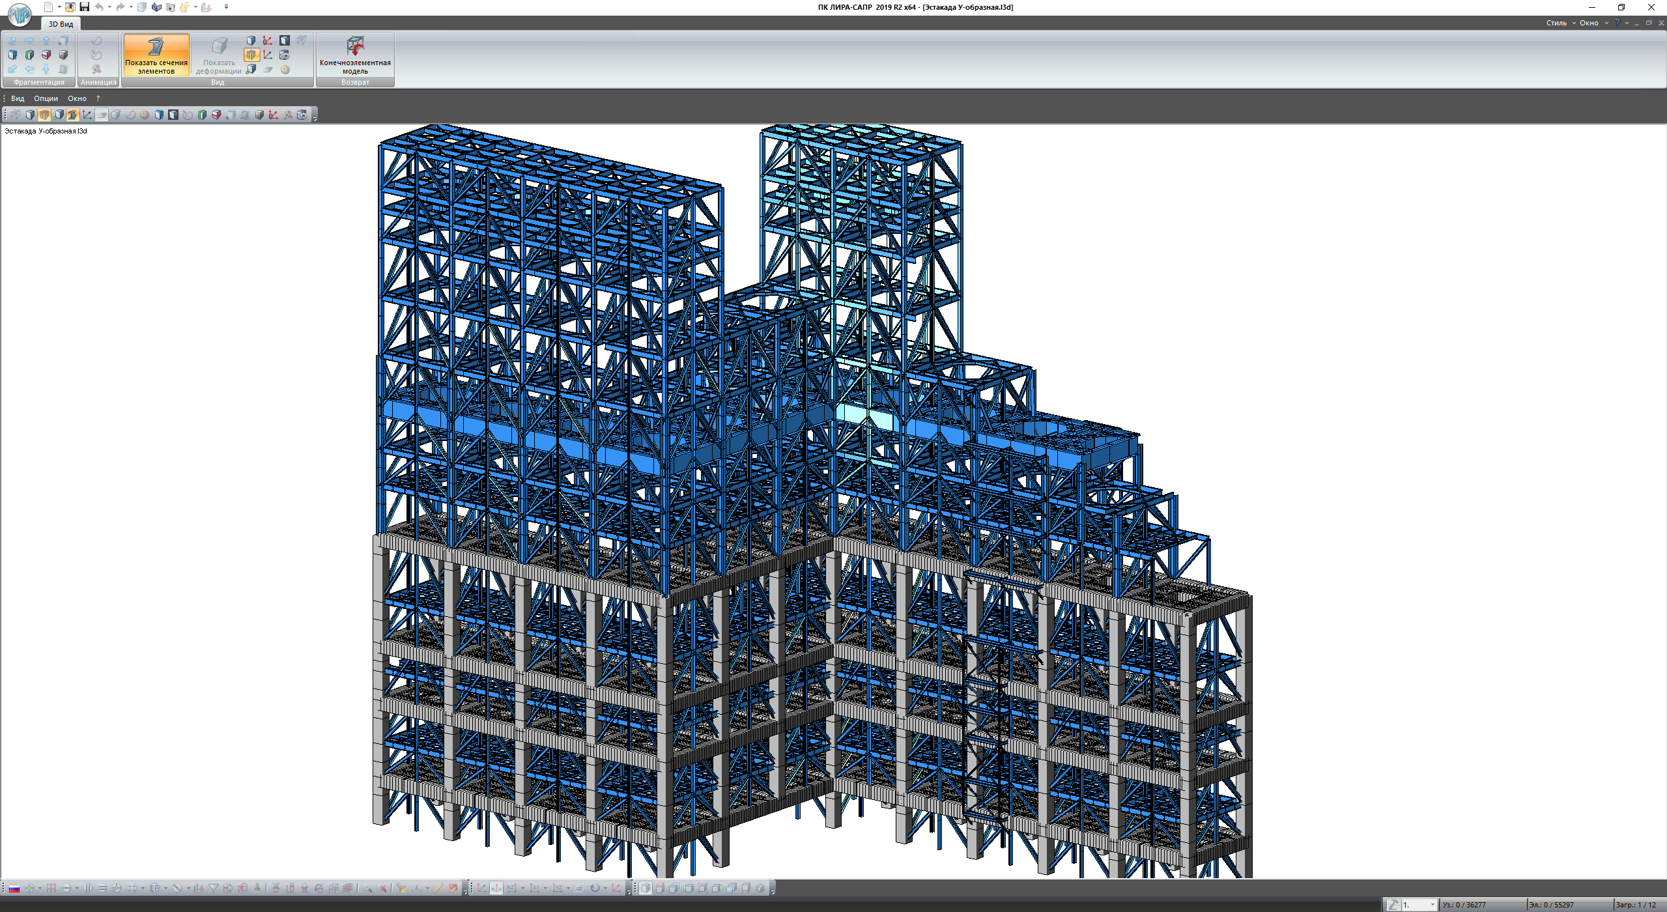
Task: Click the dark background cube icon
Action: [285, 41]
